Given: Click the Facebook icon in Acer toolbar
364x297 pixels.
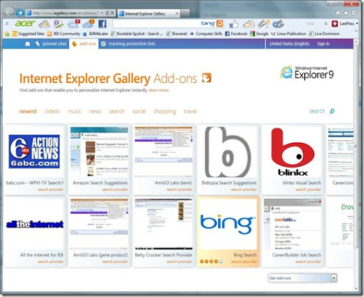Looking at the screenshot, I should (x=102, y=24).
